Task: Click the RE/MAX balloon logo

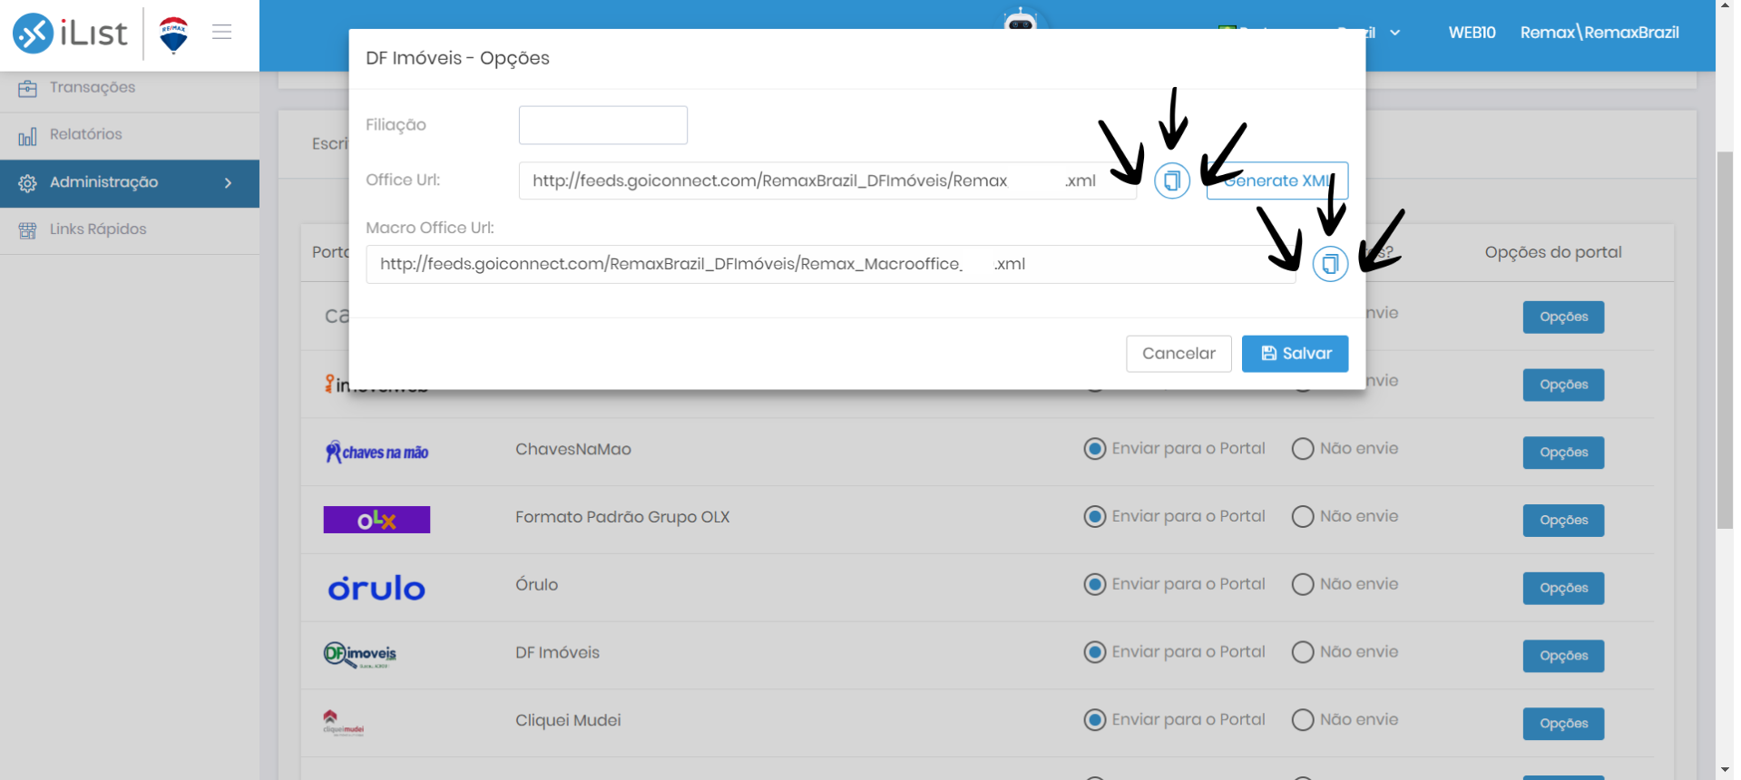Action: coord(173,35)
